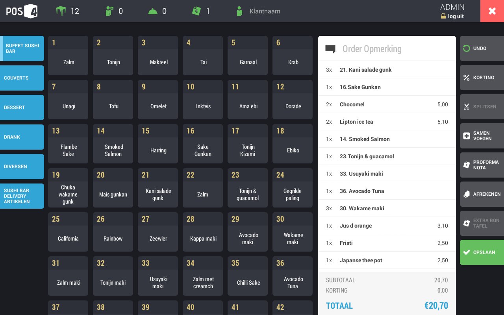504x315 pixels.
Task: Open the Drank category tab
Action: [22, 137]
